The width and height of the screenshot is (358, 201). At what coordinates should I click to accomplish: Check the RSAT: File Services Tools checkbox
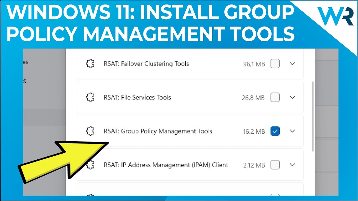(275, 97)
